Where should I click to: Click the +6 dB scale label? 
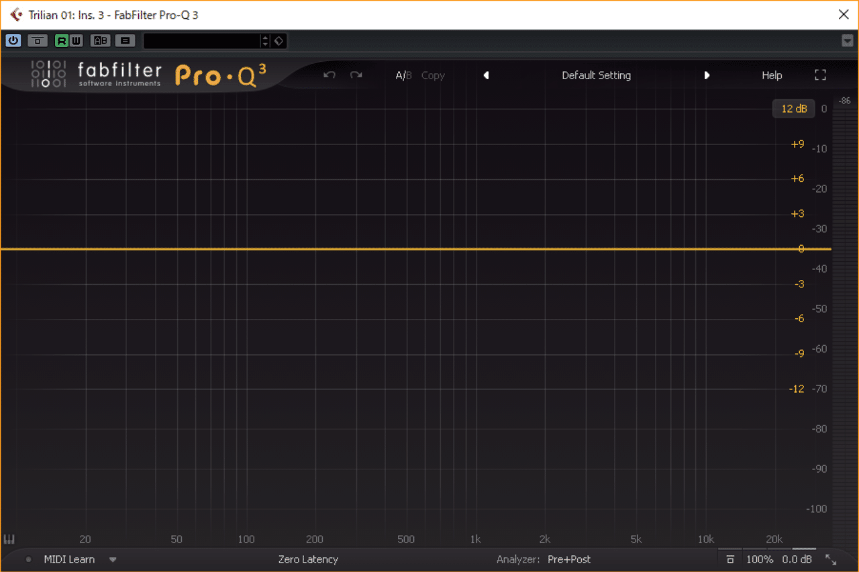[x=797, y=179]
